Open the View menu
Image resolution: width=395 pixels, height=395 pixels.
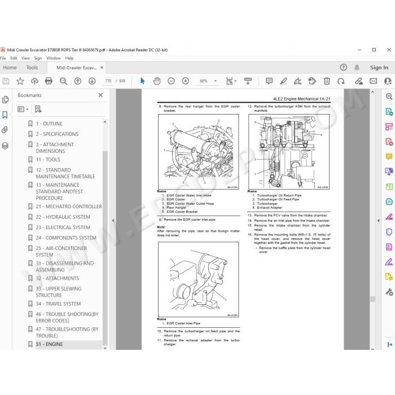point(25,58)
